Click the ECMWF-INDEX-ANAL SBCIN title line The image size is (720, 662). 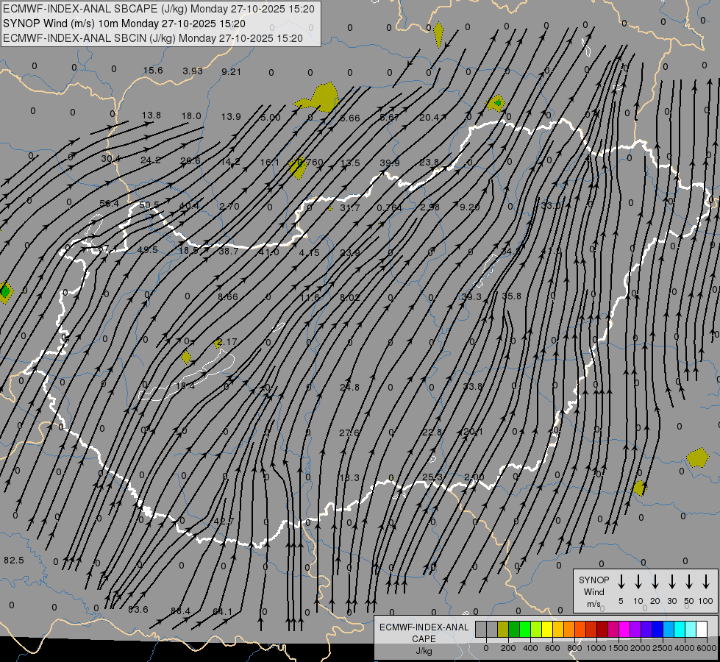point(153,38)
